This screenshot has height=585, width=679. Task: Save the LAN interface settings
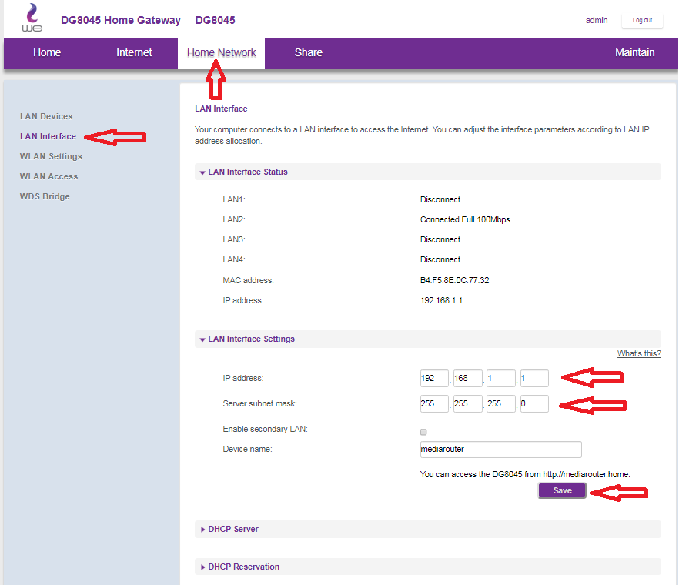(562, 490)
